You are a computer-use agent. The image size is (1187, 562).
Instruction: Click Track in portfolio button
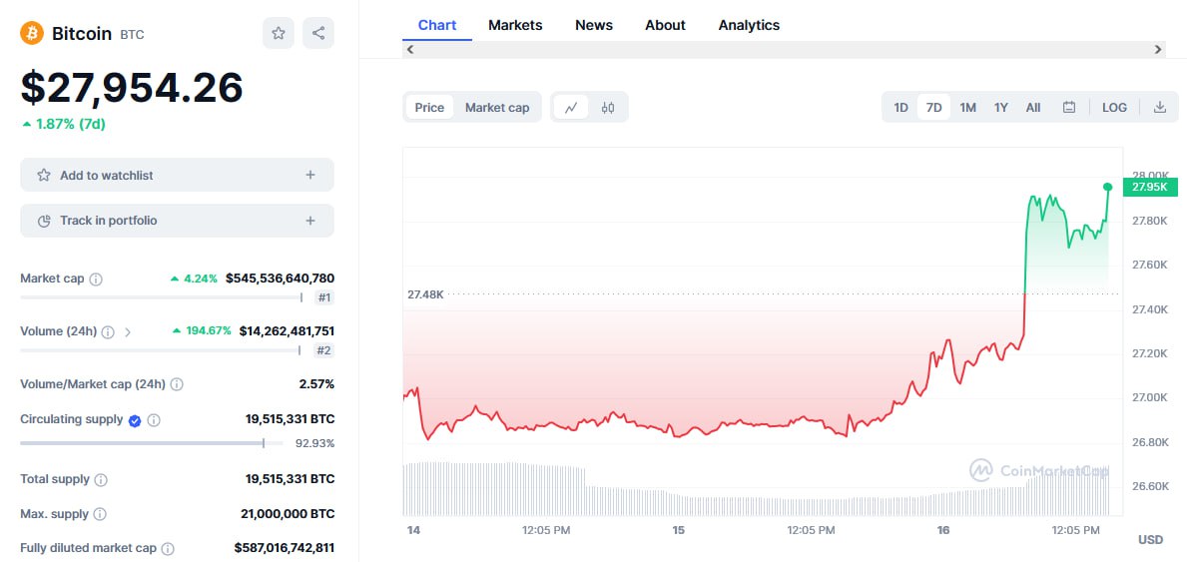[x=177, y=221]
